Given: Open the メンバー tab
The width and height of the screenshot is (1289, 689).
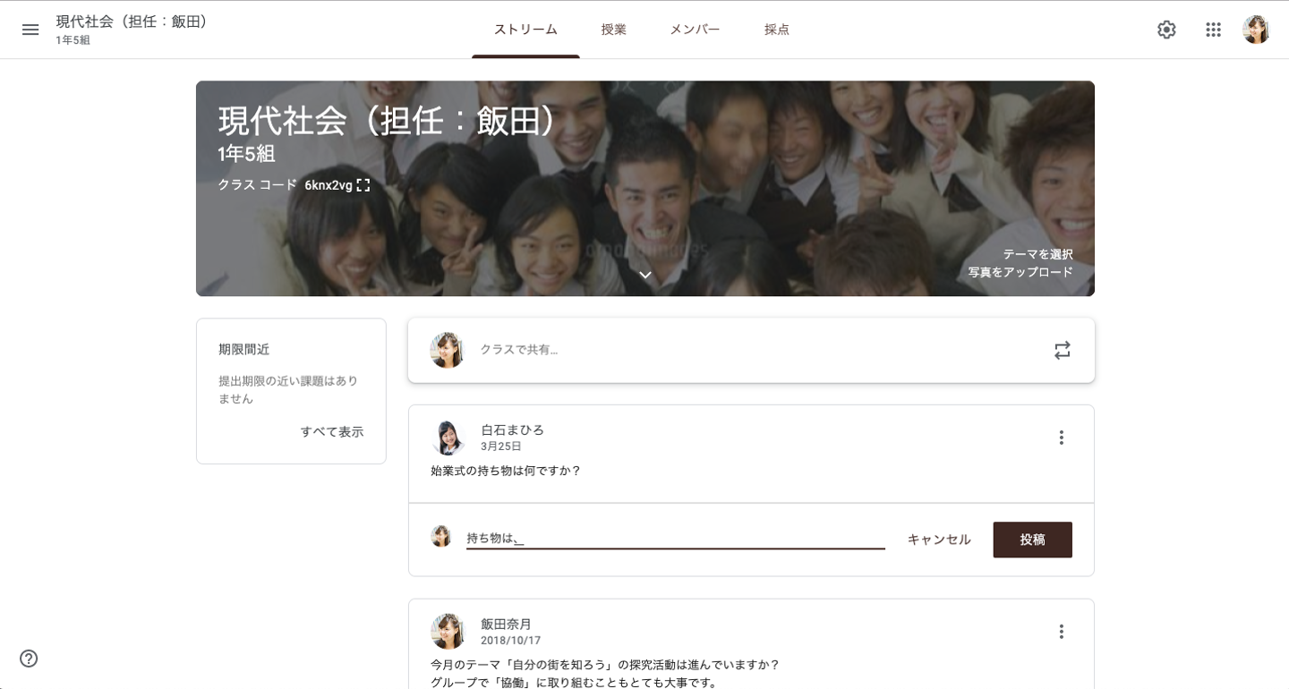Looking at the screenshot, I should click(x=695, y=30).
